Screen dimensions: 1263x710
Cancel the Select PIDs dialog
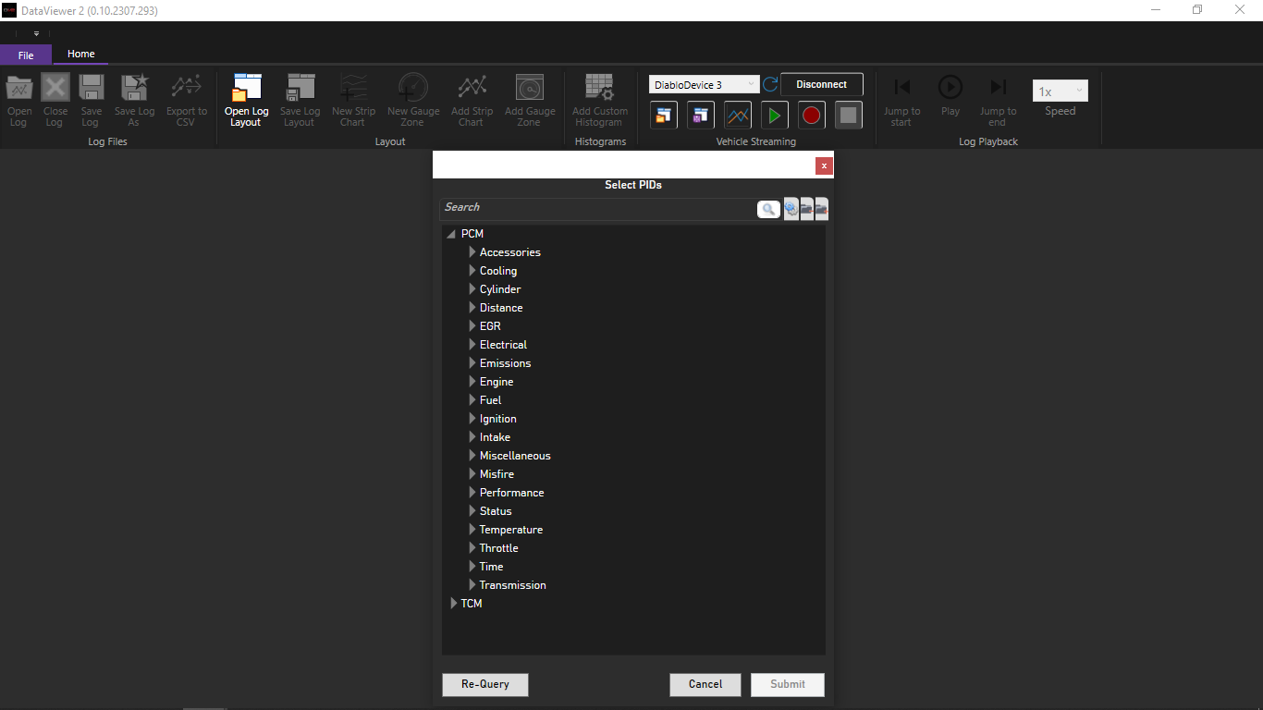coord(705,684)
